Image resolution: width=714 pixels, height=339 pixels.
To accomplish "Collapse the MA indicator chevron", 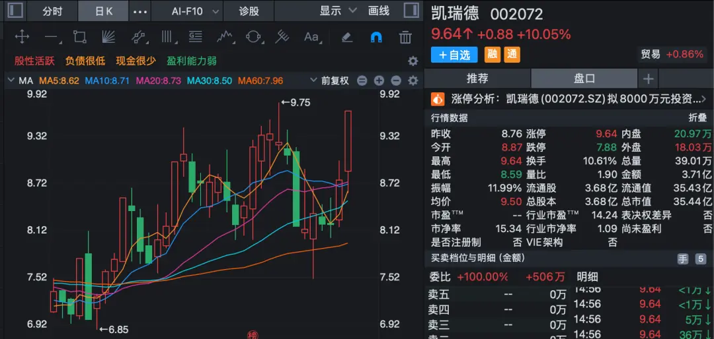I will pyautogui.click(x=11, y=81).
